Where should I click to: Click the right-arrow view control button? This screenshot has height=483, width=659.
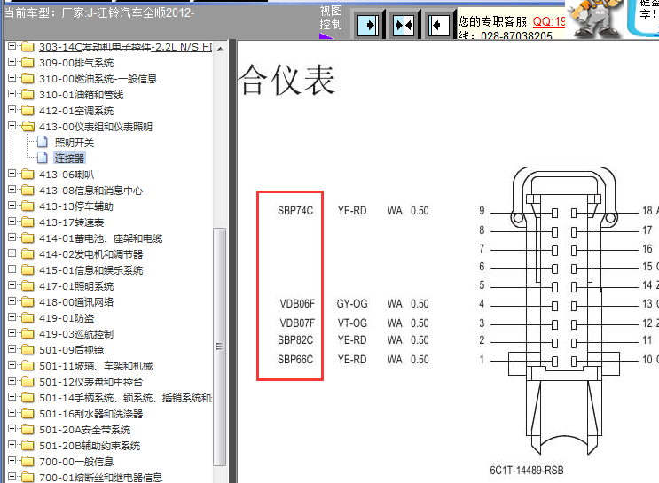(x=368, y=25)
